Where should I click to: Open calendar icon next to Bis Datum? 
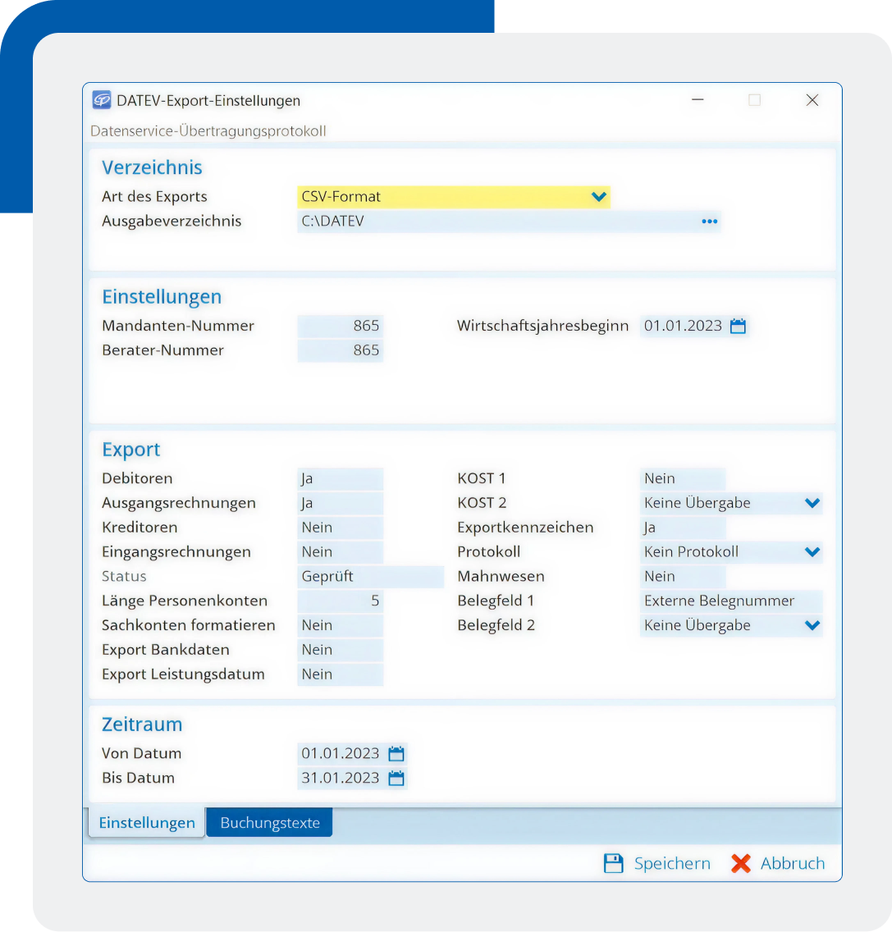pos(396,779)
